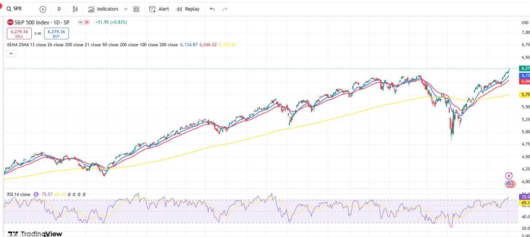Select the 6EMA 2SMA indicator legend
Screen dimensions: 530x237
pos(93,45)
